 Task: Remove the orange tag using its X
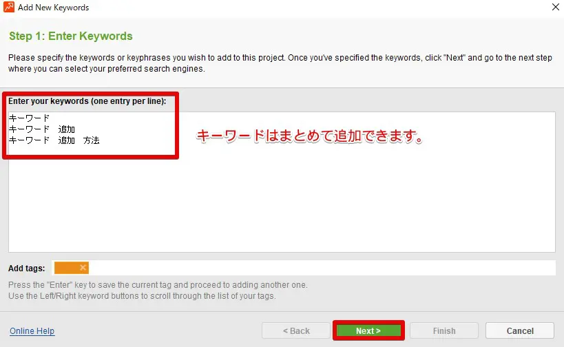click(83, 268)
